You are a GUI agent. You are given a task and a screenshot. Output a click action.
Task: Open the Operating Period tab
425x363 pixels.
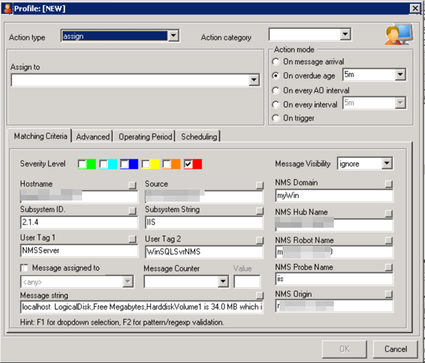145,137
